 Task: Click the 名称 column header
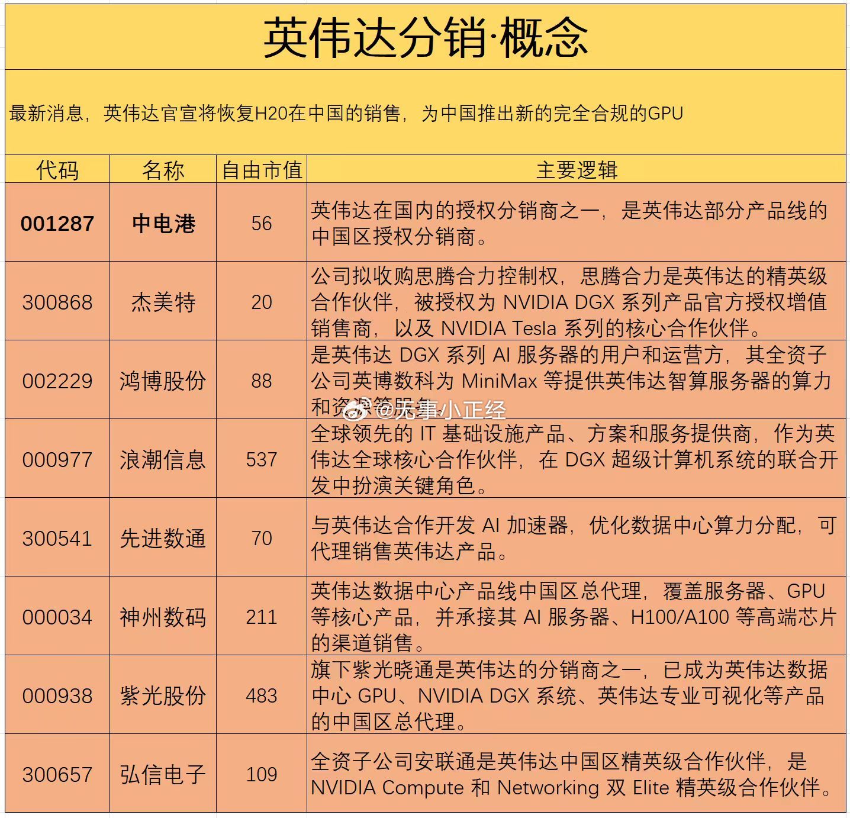tap(163, 170)
